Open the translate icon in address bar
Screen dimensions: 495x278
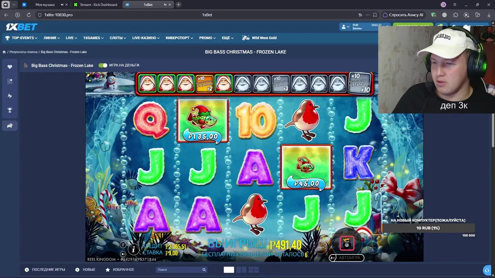click(360, 15)
